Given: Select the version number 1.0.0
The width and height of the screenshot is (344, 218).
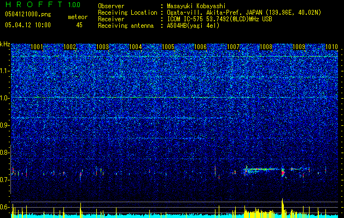Looking at the screenshot, I should 74,5.
